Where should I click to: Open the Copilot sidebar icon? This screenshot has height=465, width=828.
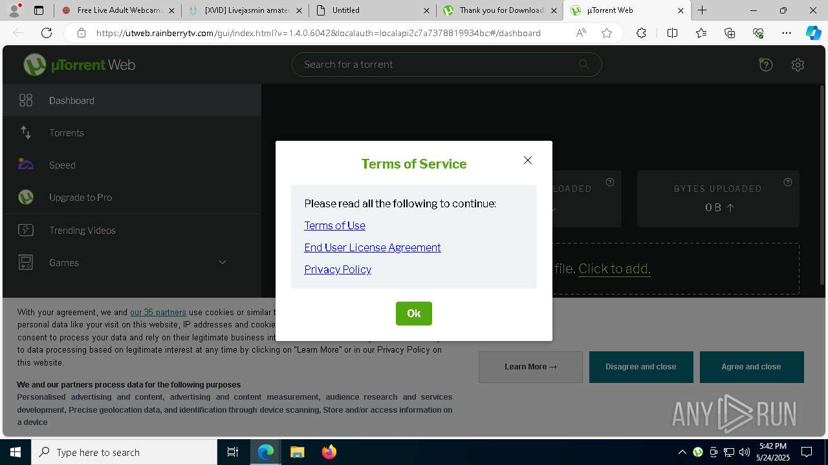coord(813,33)
